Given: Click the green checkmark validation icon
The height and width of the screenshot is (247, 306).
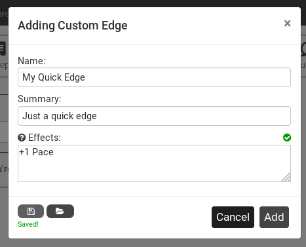Looking at the screenshot, I should tap(287, 138).
